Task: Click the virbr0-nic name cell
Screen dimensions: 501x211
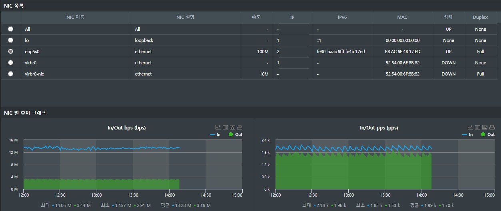Action: [x=76, y=74]
